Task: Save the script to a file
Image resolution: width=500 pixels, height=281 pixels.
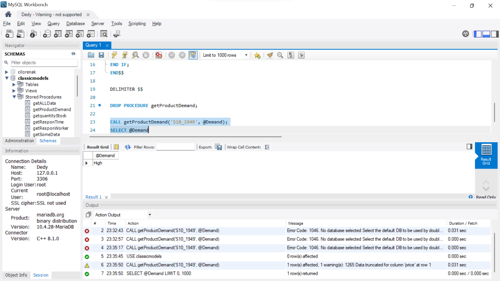Action: [101, 55]
